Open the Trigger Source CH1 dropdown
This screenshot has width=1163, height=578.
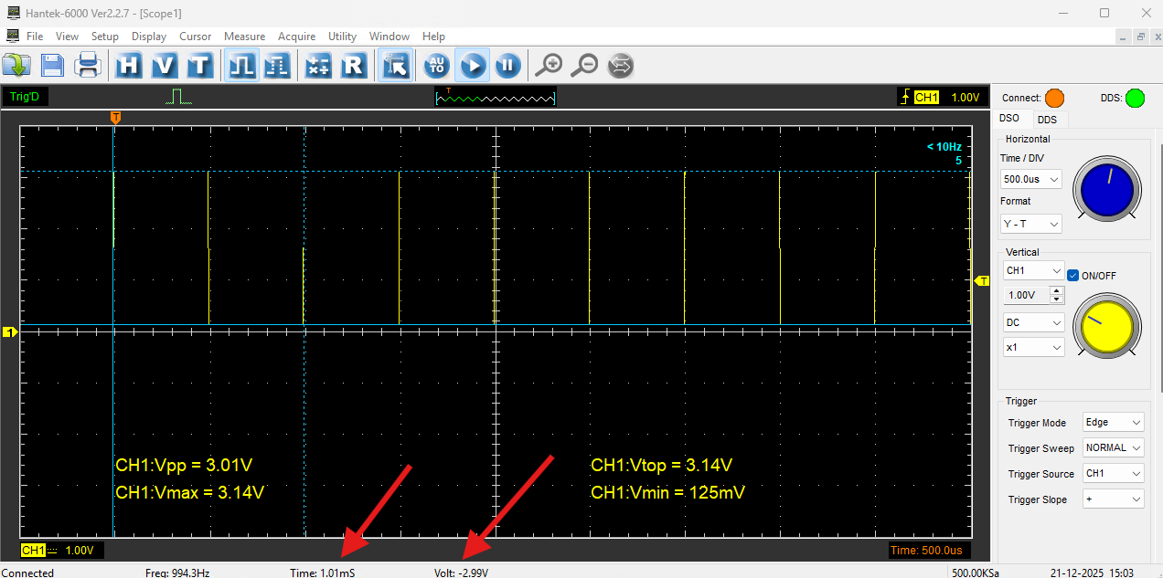(1113, 474)
